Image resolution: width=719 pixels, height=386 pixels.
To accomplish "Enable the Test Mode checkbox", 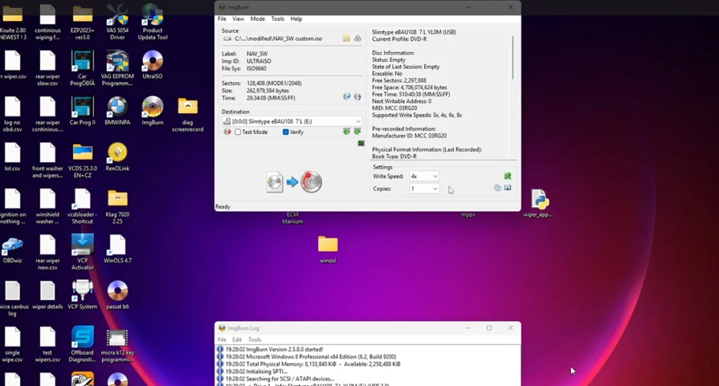I will (237, 132).
